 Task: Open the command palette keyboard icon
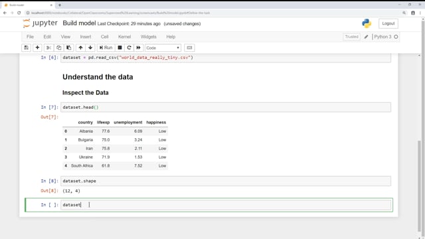(x=189, y=48)
